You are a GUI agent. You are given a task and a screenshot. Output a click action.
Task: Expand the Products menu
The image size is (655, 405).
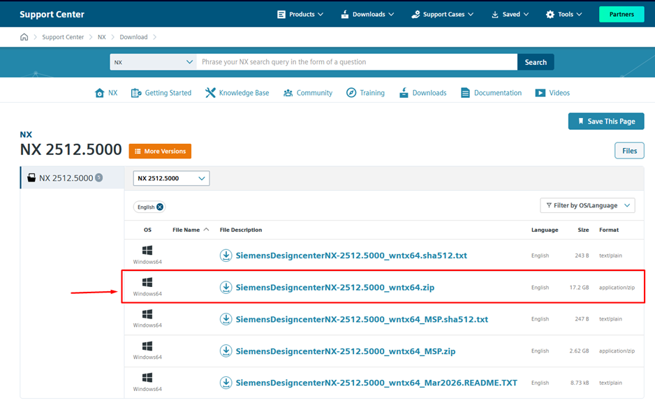point(300,14)
